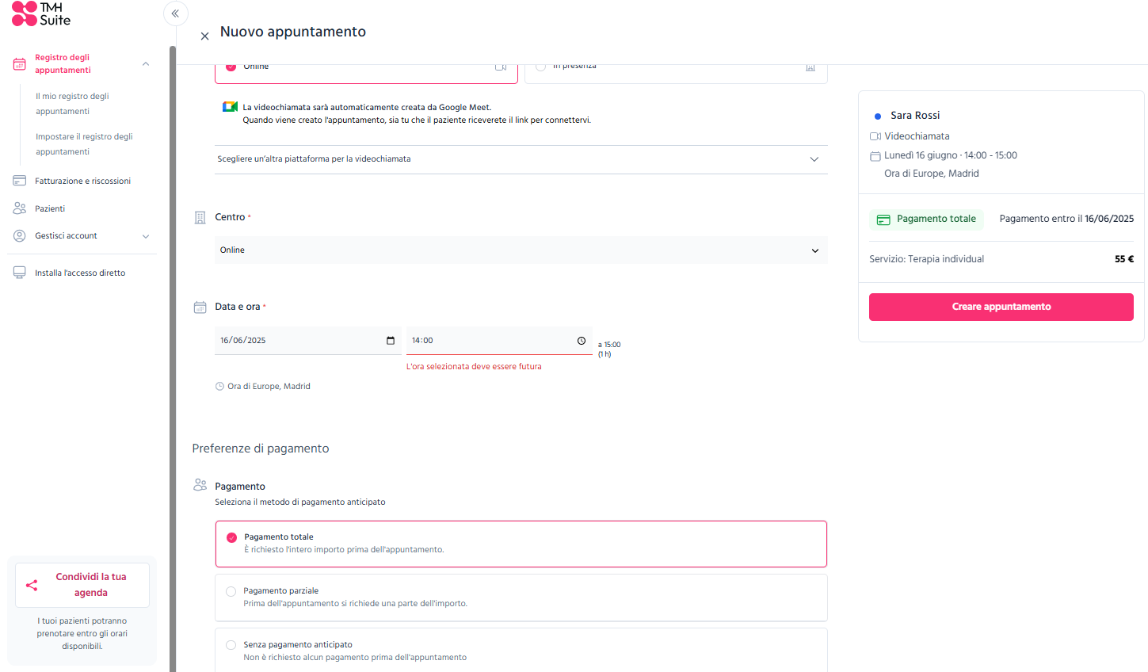Click the Registro degli appuntamenti calendar icon
The height and width of the screenshot is (672, 1148).
(x=20, y=64)
